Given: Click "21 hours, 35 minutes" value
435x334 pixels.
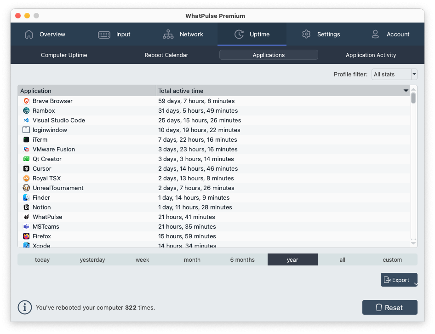Looking at the screenshot, I should tap(187, 226).
